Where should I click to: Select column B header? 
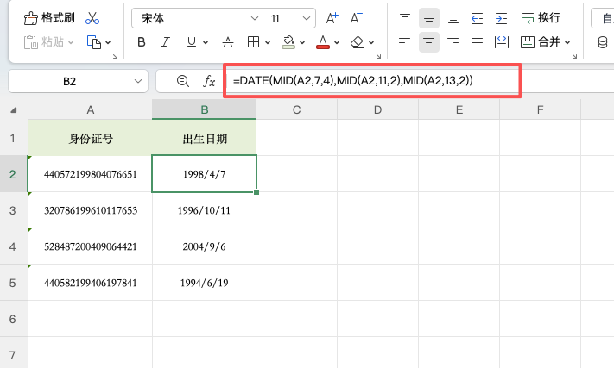pyautogui.click(x=205, y=109)
